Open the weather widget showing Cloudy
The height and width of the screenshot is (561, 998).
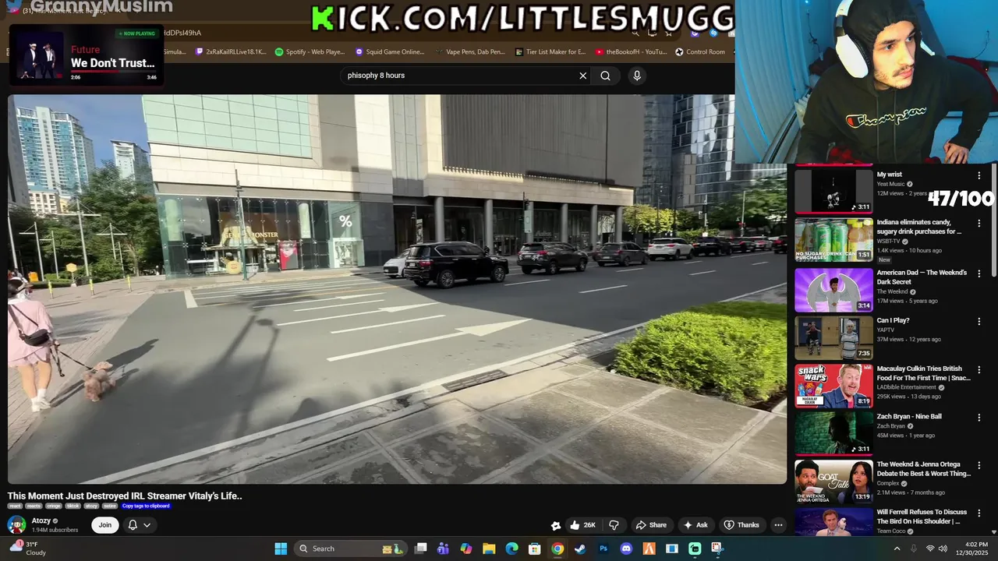point(27,549)
